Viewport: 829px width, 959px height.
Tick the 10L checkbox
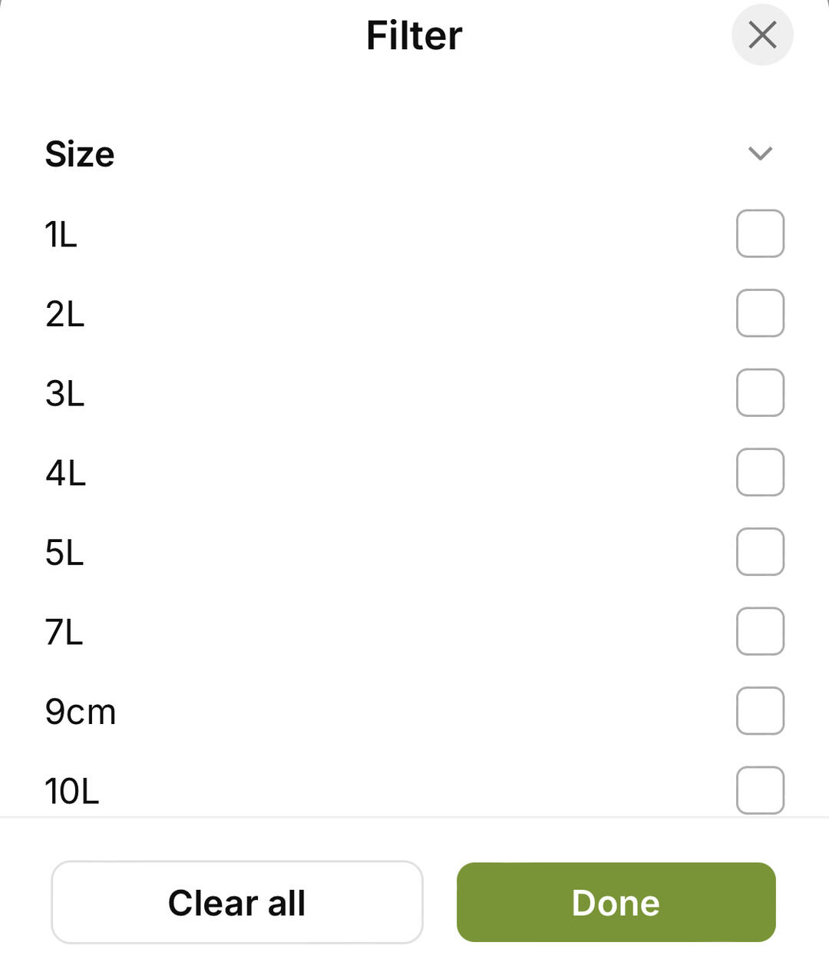pos(760,789)
